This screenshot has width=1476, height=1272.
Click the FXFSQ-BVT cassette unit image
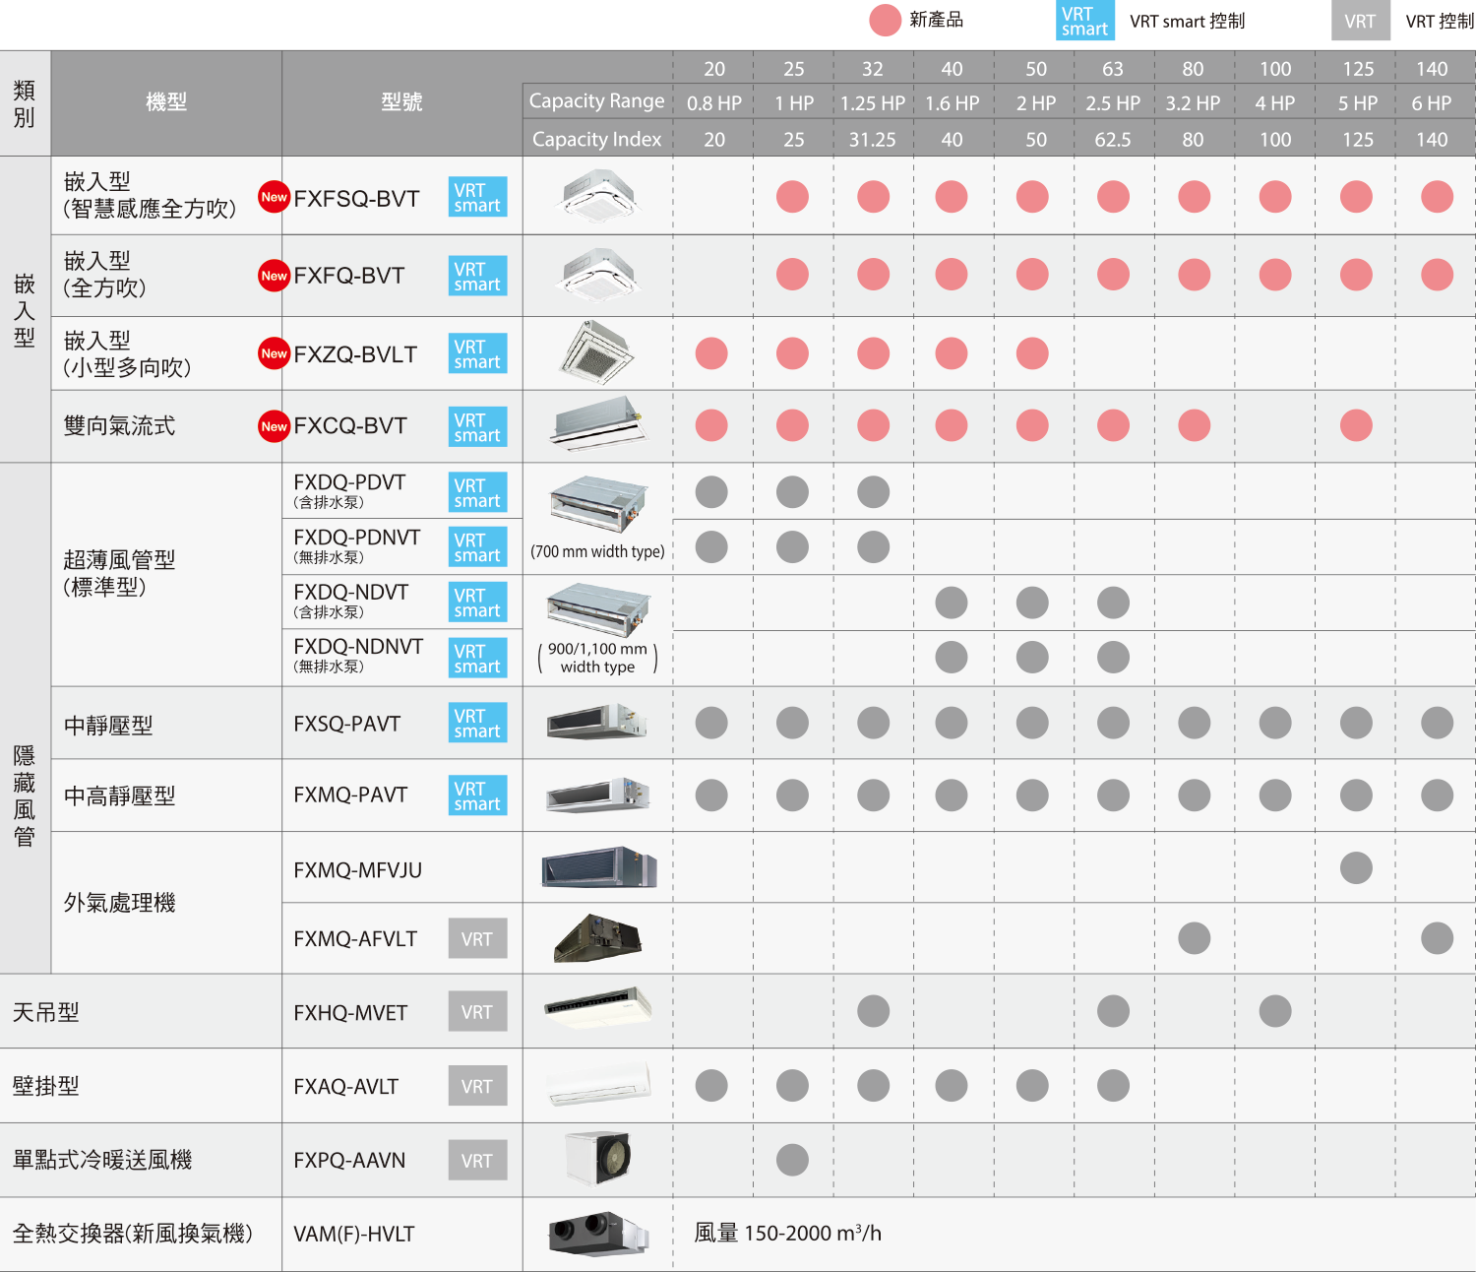click(598, 195)
